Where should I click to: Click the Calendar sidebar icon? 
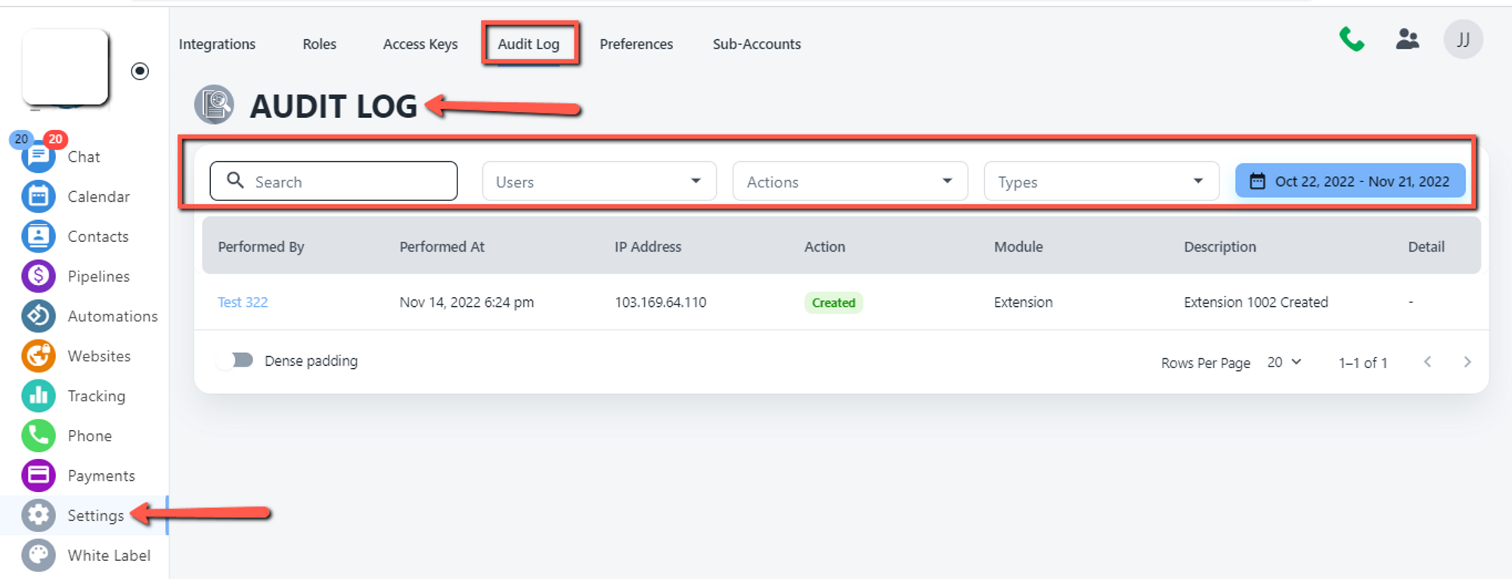[38, 197]
